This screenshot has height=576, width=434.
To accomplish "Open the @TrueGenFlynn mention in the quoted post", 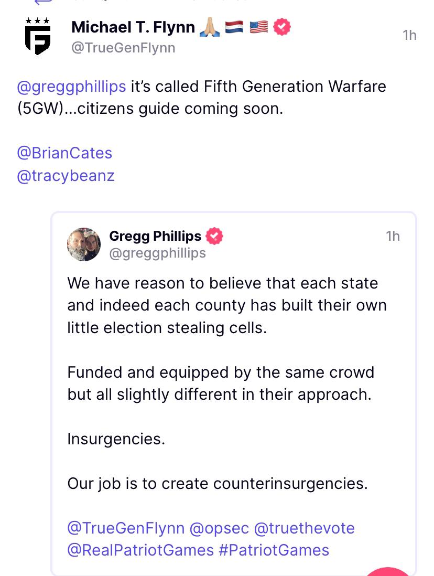I will [125, 528].
